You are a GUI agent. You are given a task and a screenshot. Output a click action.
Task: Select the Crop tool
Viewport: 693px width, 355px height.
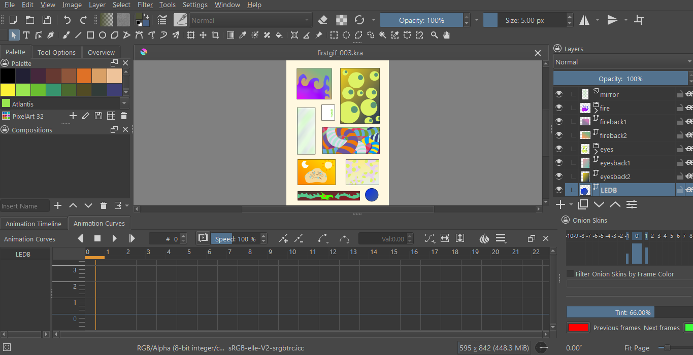pos(215,35)
